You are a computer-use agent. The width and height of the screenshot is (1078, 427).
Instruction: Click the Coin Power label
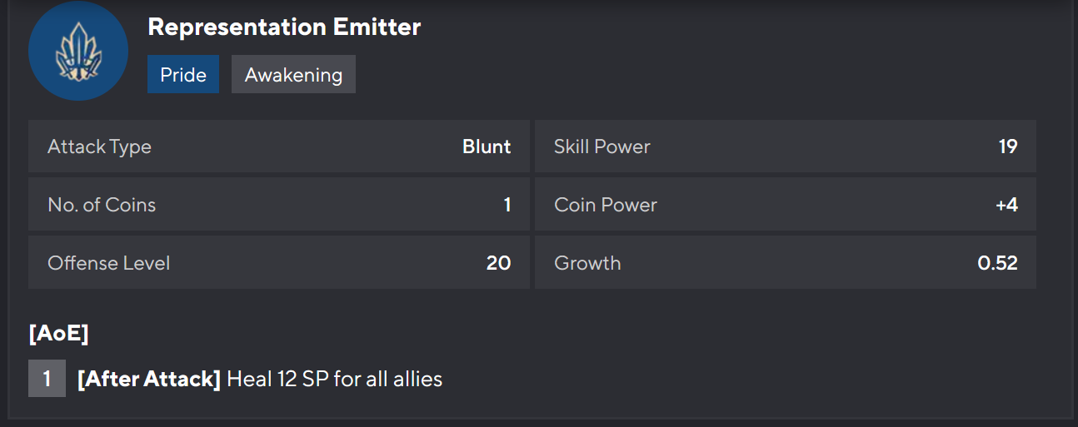[605, 205]
